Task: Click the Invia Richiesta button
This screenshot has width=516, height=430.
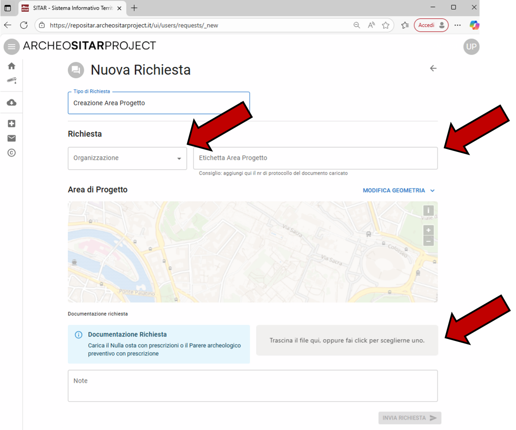Action: (409, 418)
